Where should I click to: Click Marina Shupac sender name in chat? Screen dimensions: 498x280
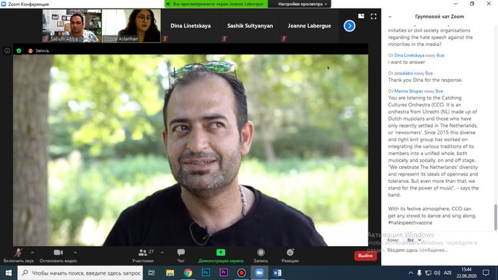(x=408, y=91)
